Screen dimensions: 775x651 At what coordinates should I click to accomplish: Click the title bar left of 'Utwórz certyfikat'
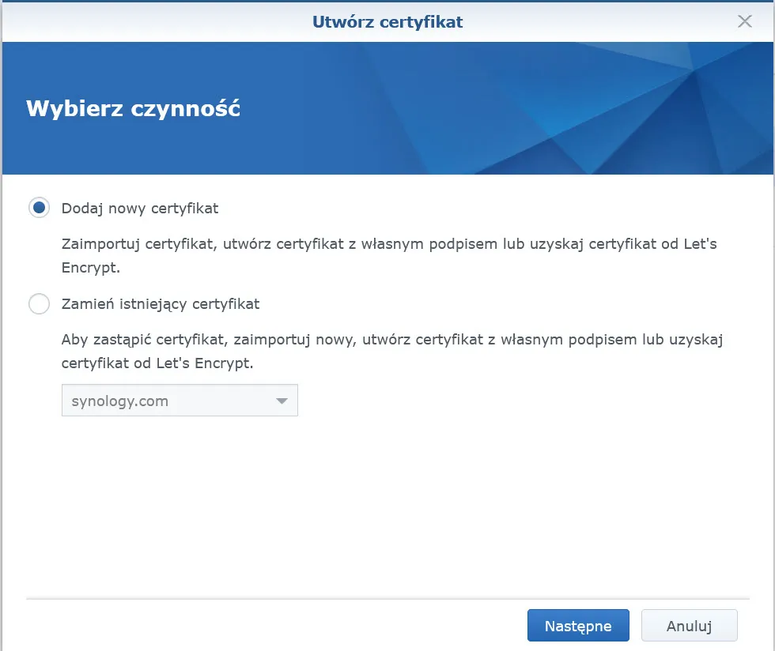tap(158, 21)
